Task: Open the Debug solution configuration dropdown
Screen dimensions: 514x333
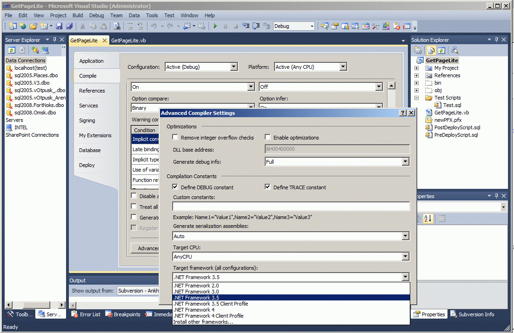Action: (312, 26)
